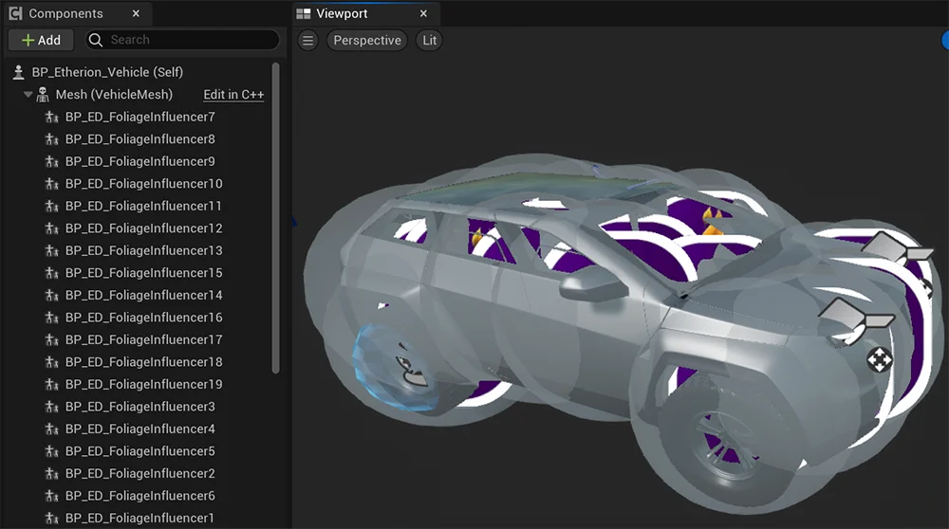Image resolution: width=949 pixels, height=529 pixels.
Task: Click the icon beside BP_ED_FoliageInfluencer19
Action: (52, 385)
